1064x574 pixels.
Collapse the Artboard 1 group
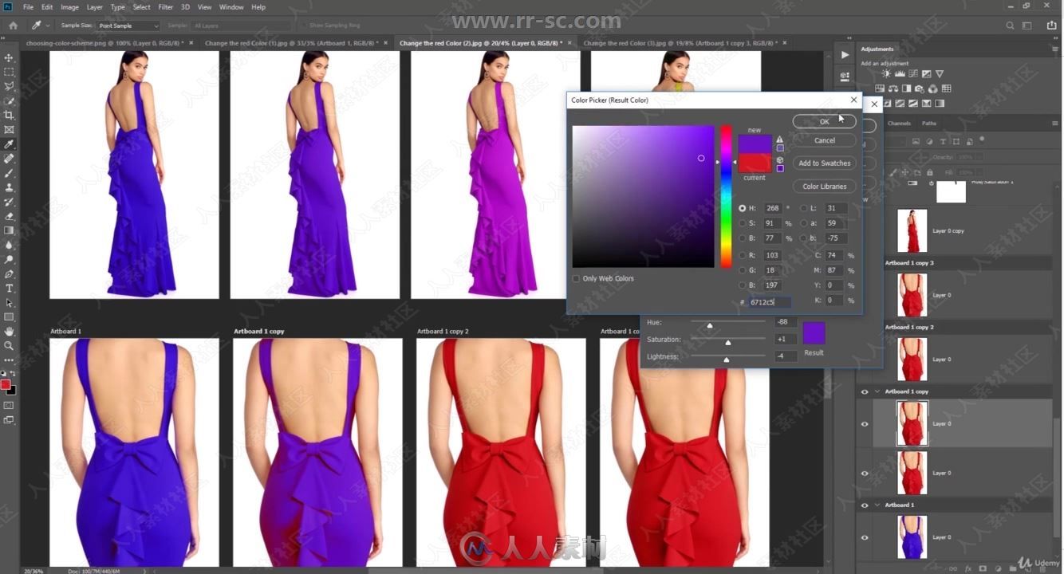click(x=878, y=505)
